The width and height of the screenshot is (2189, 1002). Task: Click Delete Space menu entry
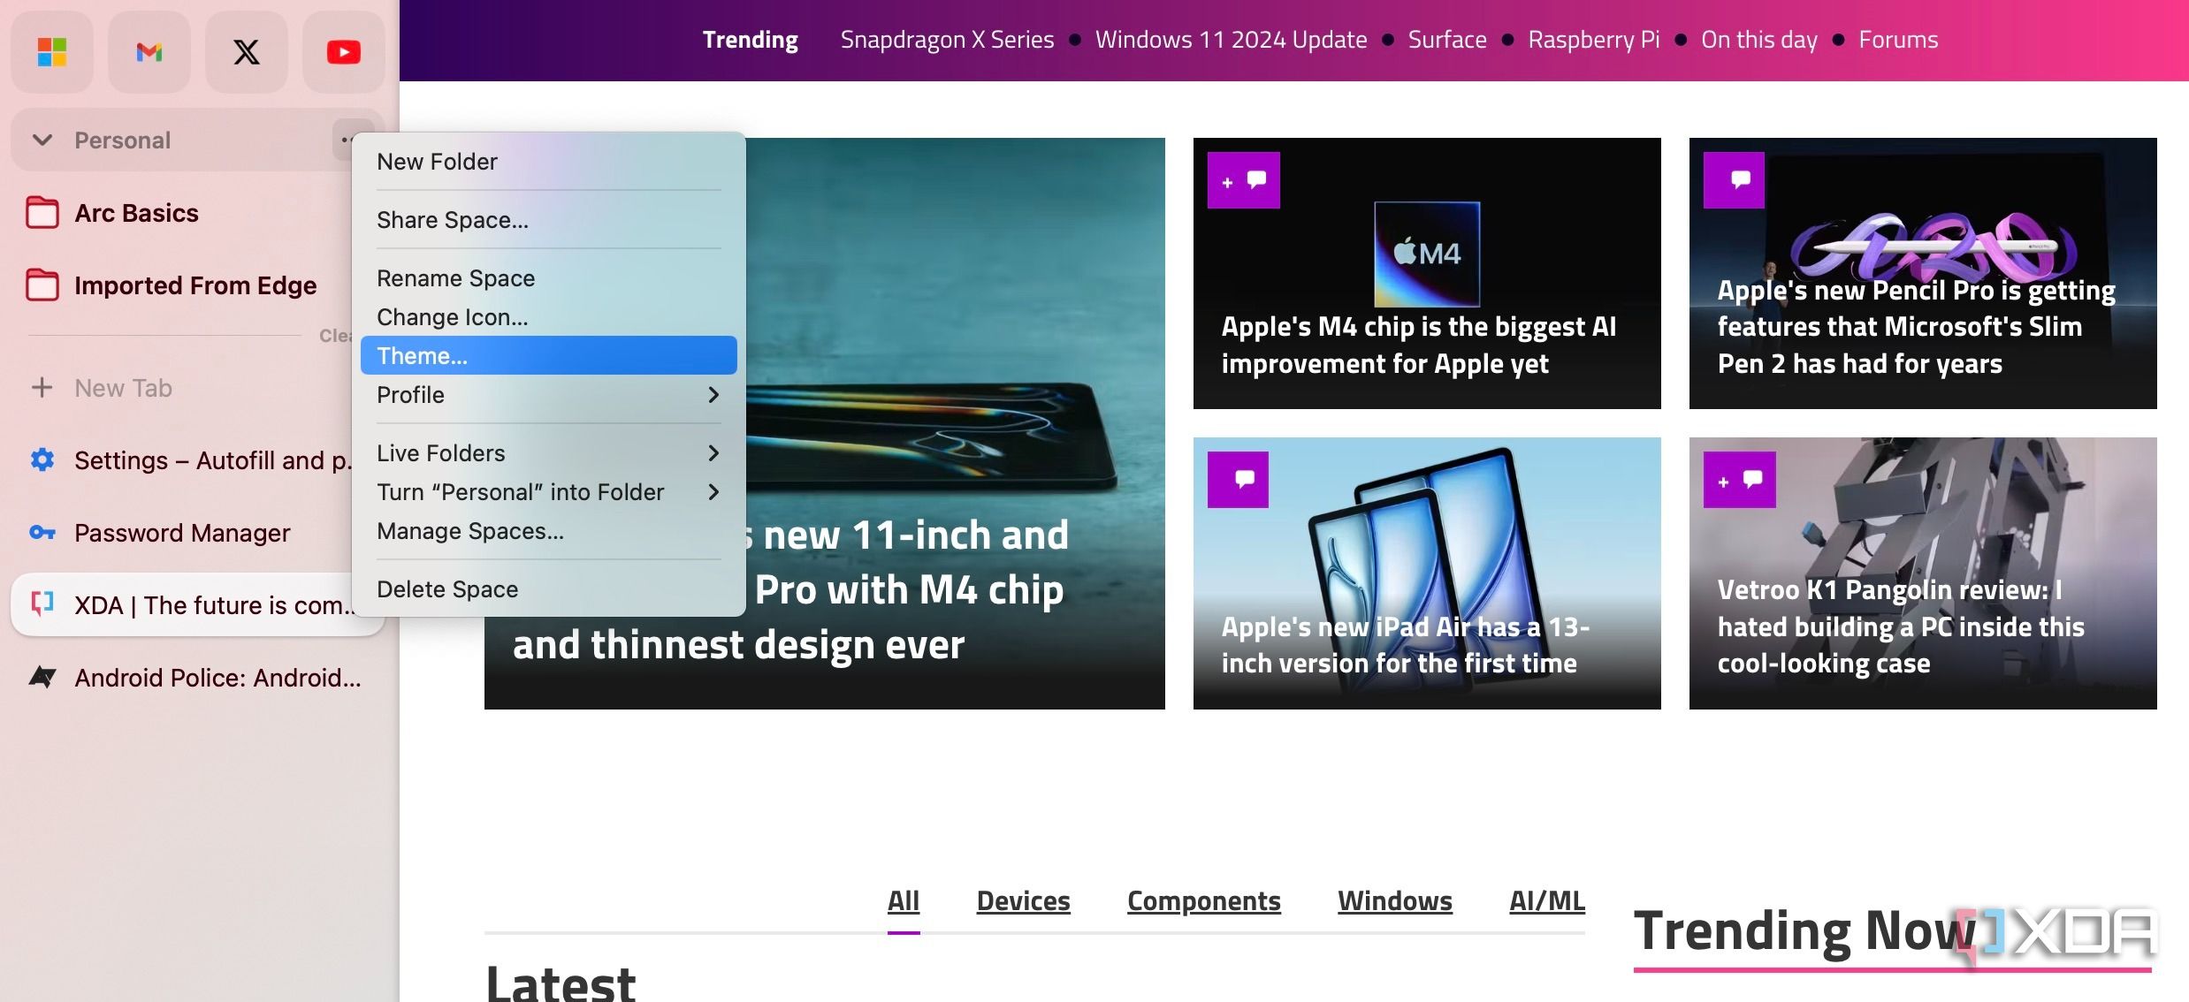(x=447, y=589)
